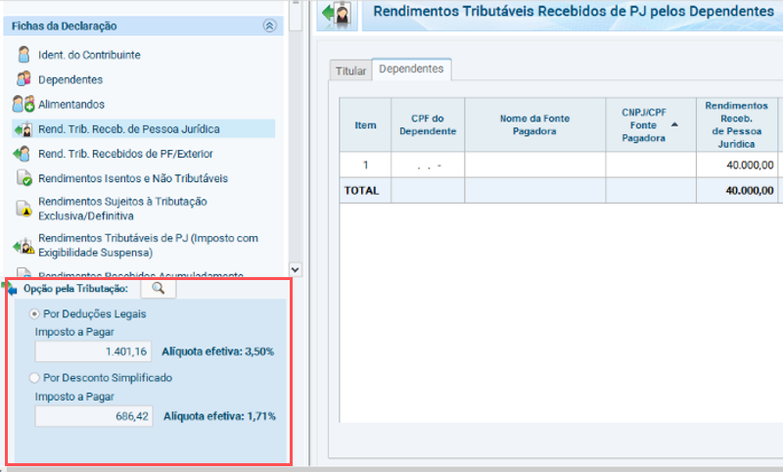Click the Imposto a Pagar field showing 1.401,16

point(95,352)
